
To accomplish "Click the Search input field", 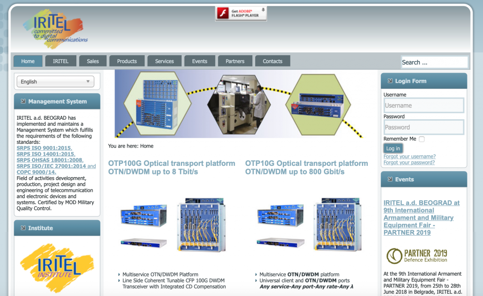I will 434,62.
